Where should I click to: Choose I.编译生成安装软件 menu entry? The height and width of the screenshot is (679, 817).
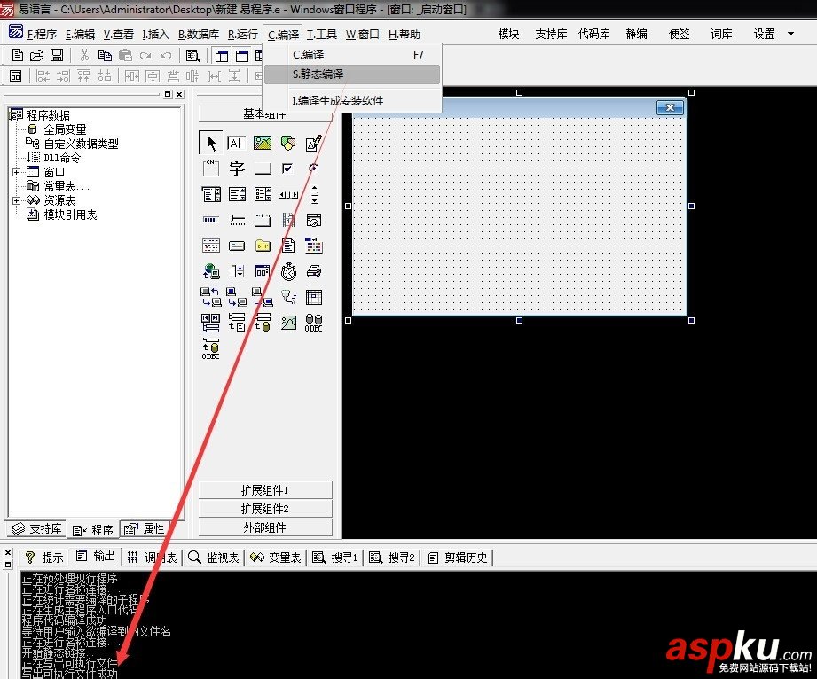[x=352, y=100]
